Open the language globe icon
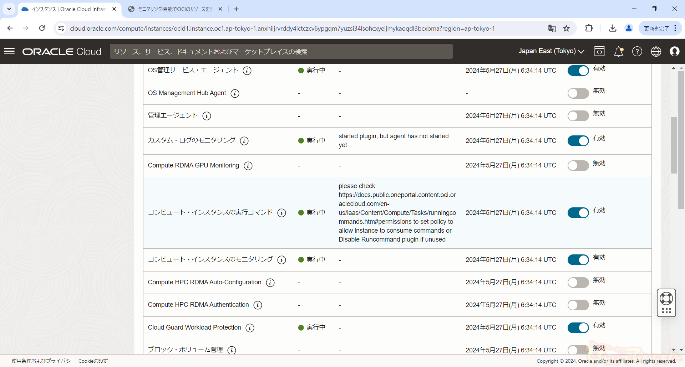The image size is (685, 367). click(656, 51)
